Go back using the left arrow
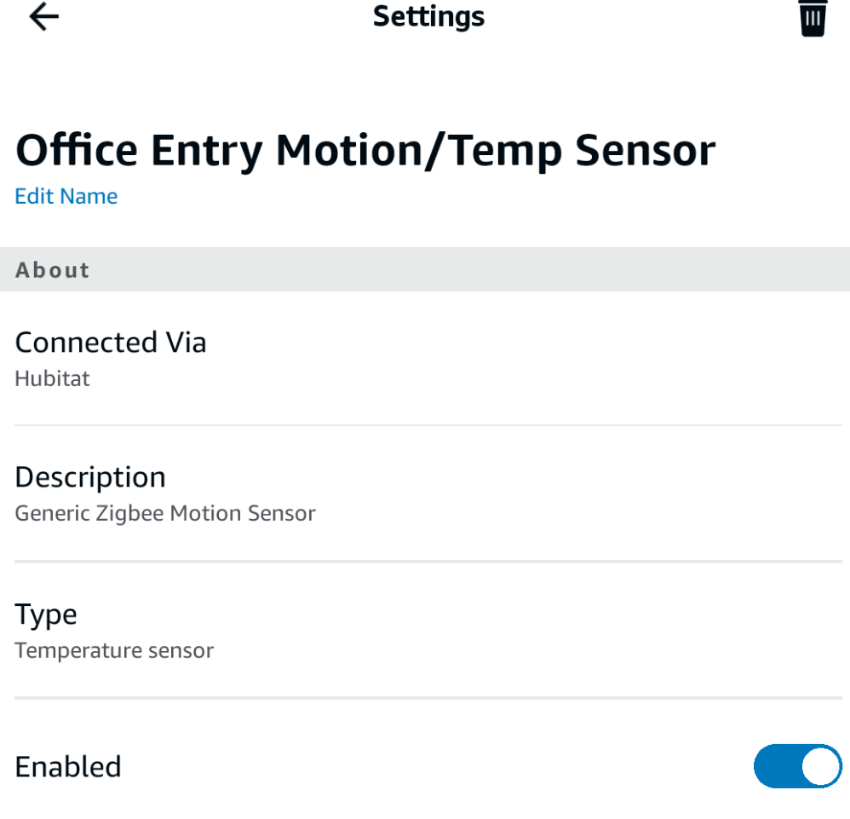The width and height of the screenshot is (850, 819). 43,17
